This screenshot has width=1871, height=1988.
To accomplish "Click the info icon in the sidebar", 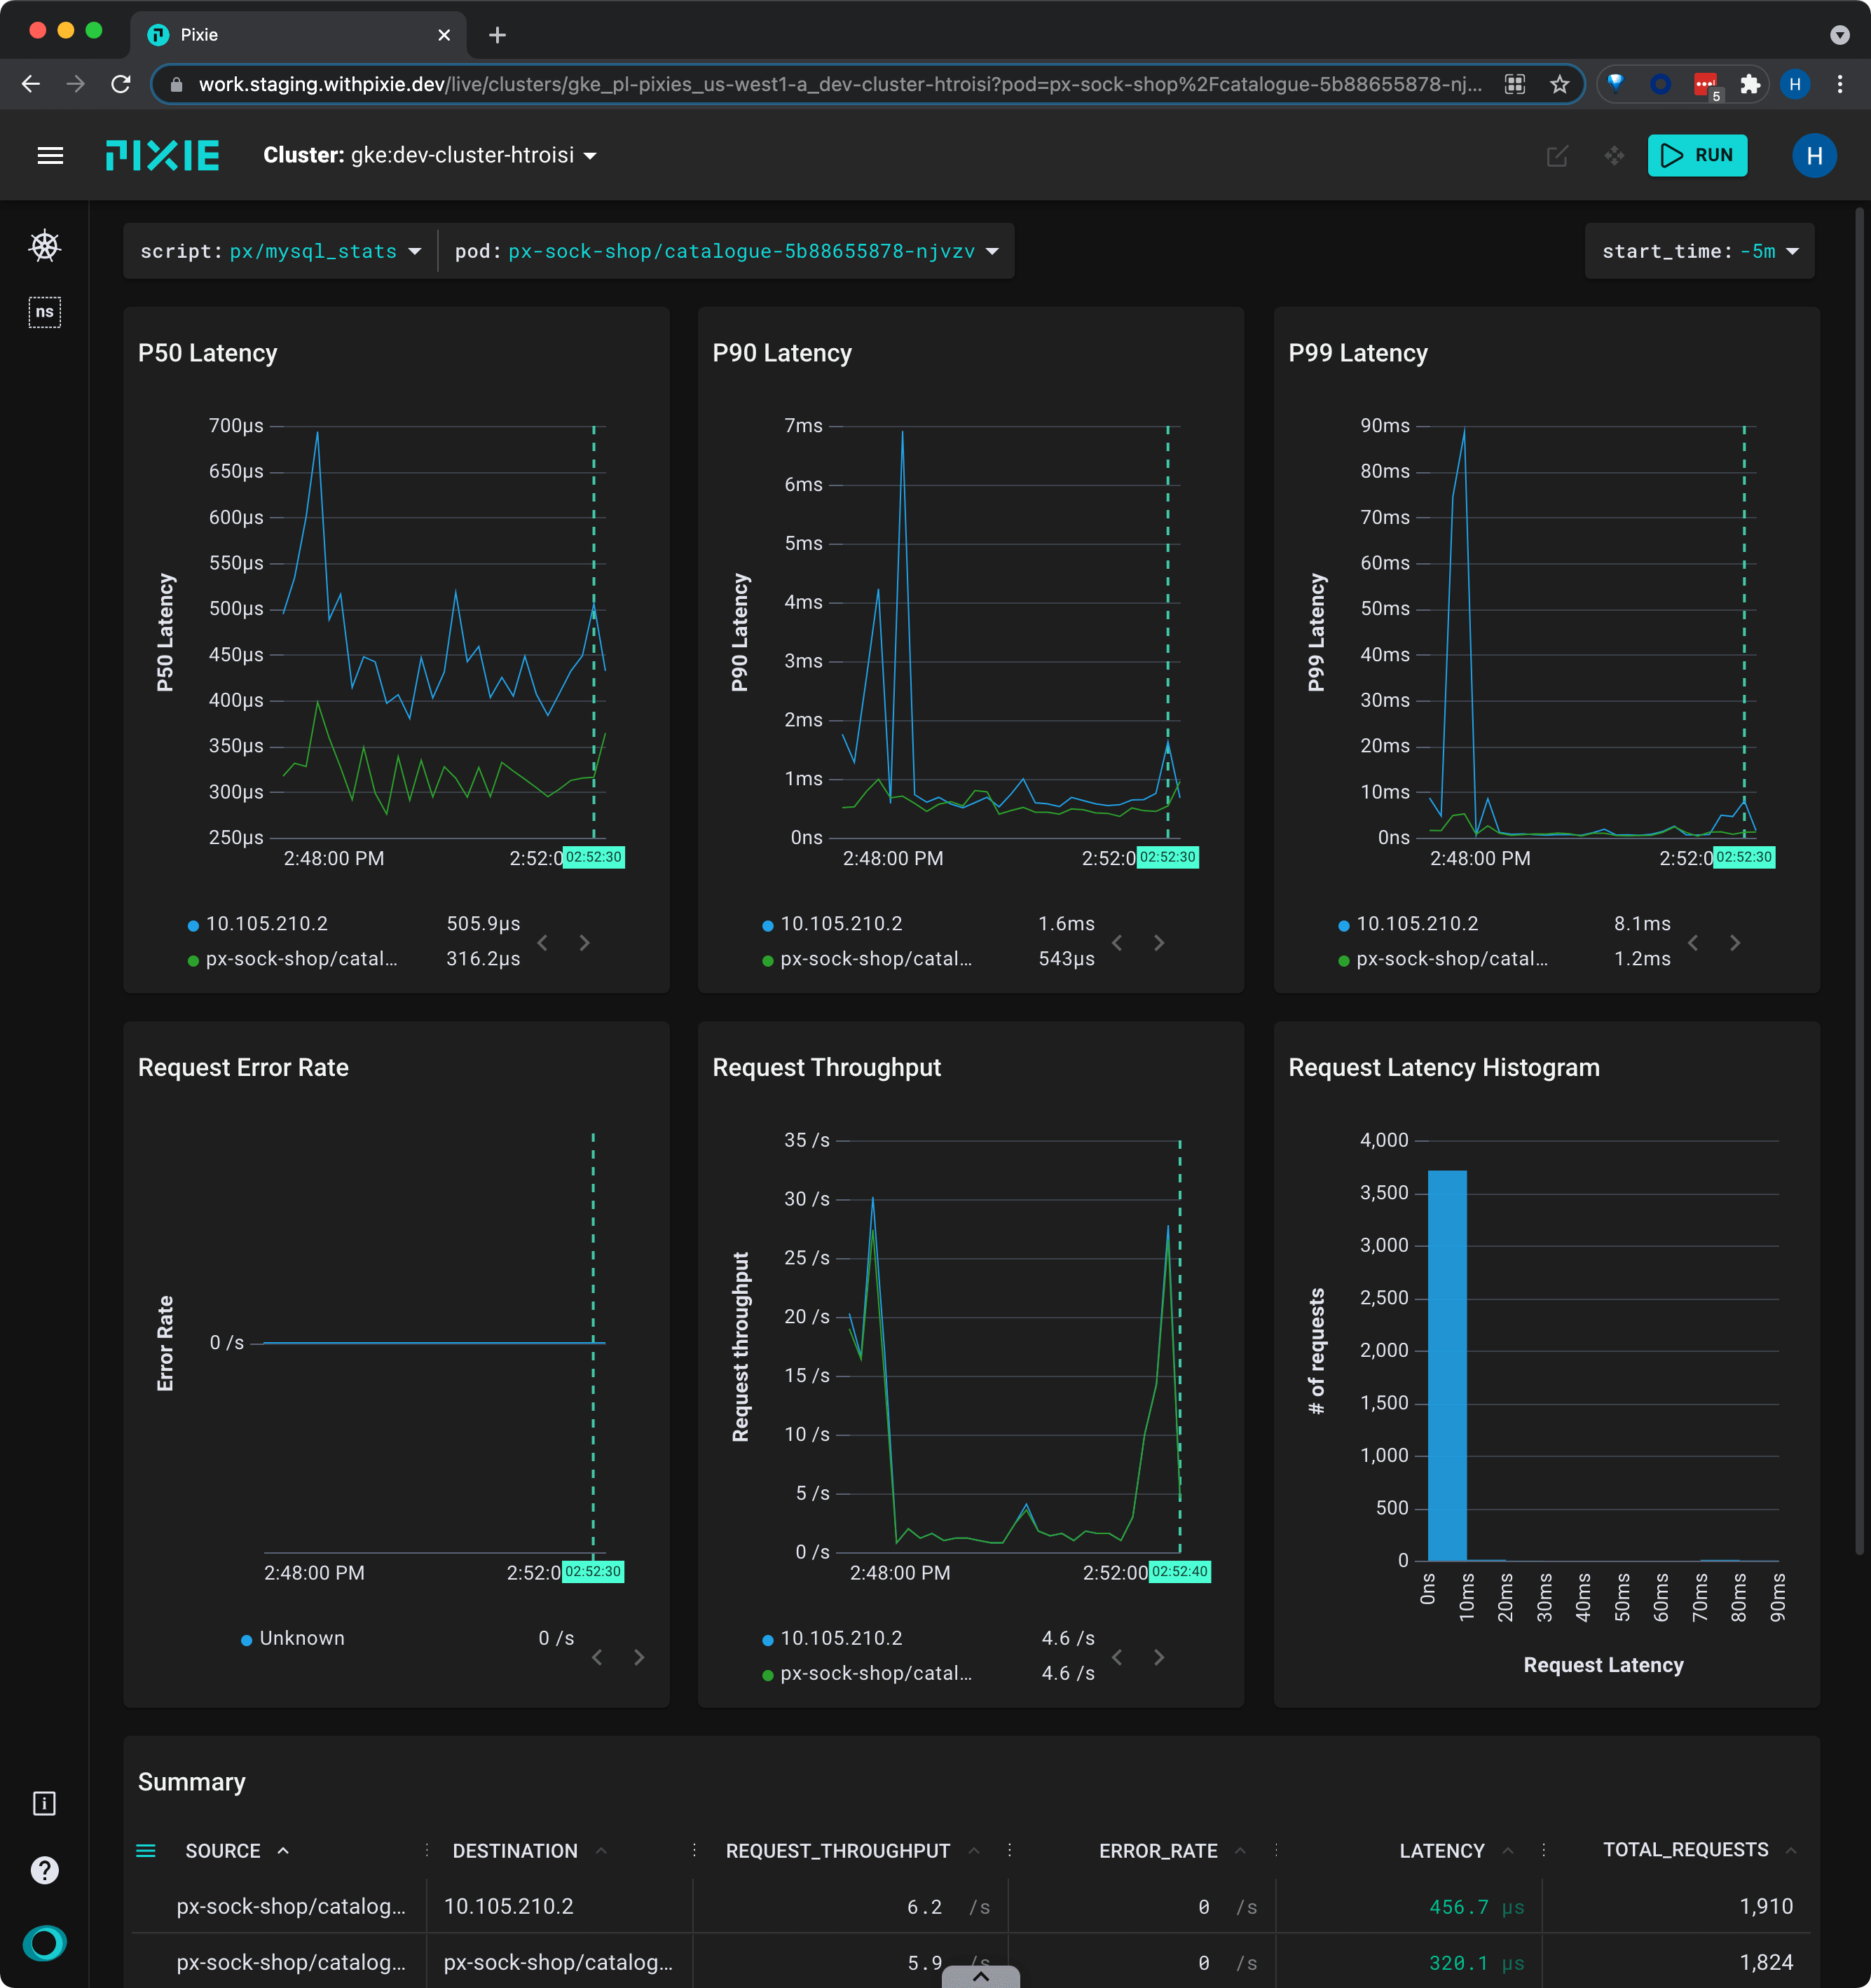I will click(x=45, y=1803).
